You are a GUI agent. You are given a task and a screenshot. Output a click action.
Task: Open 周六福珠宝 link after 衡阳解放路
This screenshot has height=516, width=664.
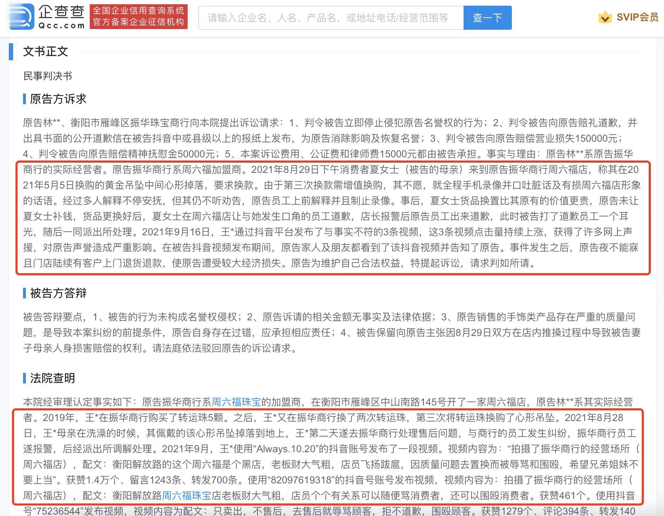(x=187, y=495)
